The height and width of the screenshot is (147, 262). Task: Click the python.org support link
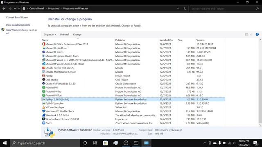tap(168, 130)
